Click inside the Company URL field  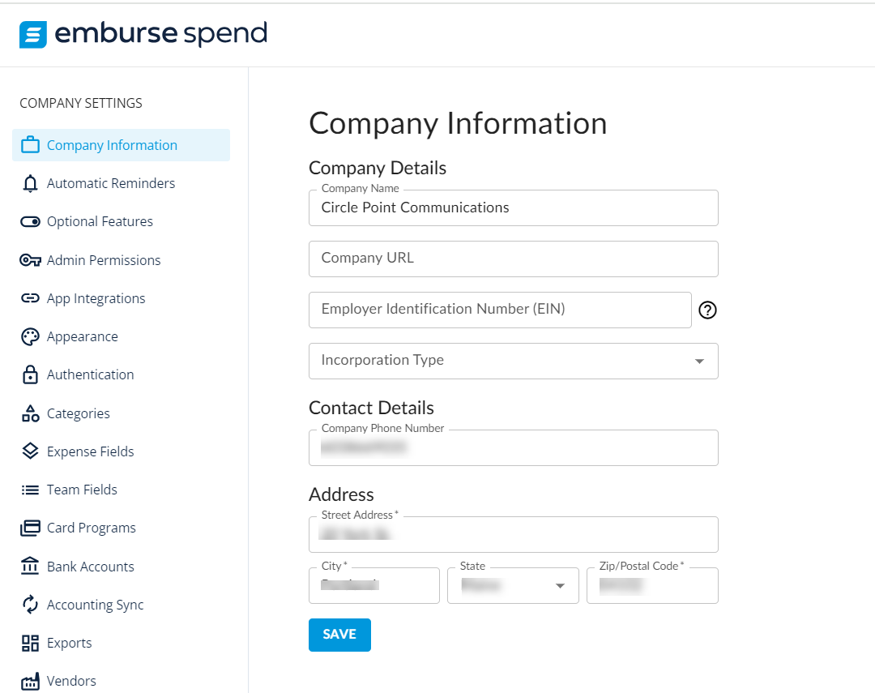(513, 259)
